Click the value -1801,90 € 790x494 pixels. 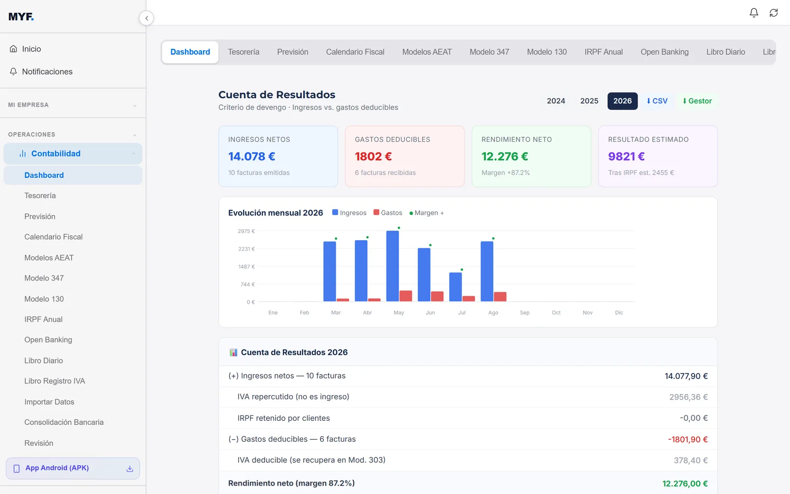(x=688, y=440)
